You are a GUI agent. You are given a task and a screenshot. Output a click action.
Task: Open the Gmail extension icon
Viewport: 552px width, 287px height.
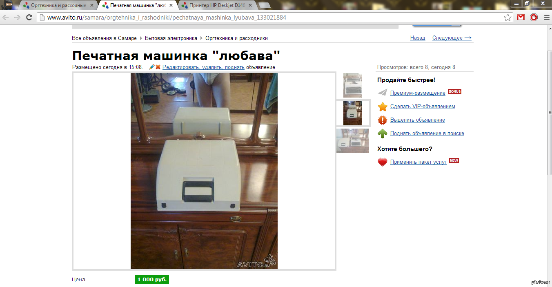(x=521, y=18)
